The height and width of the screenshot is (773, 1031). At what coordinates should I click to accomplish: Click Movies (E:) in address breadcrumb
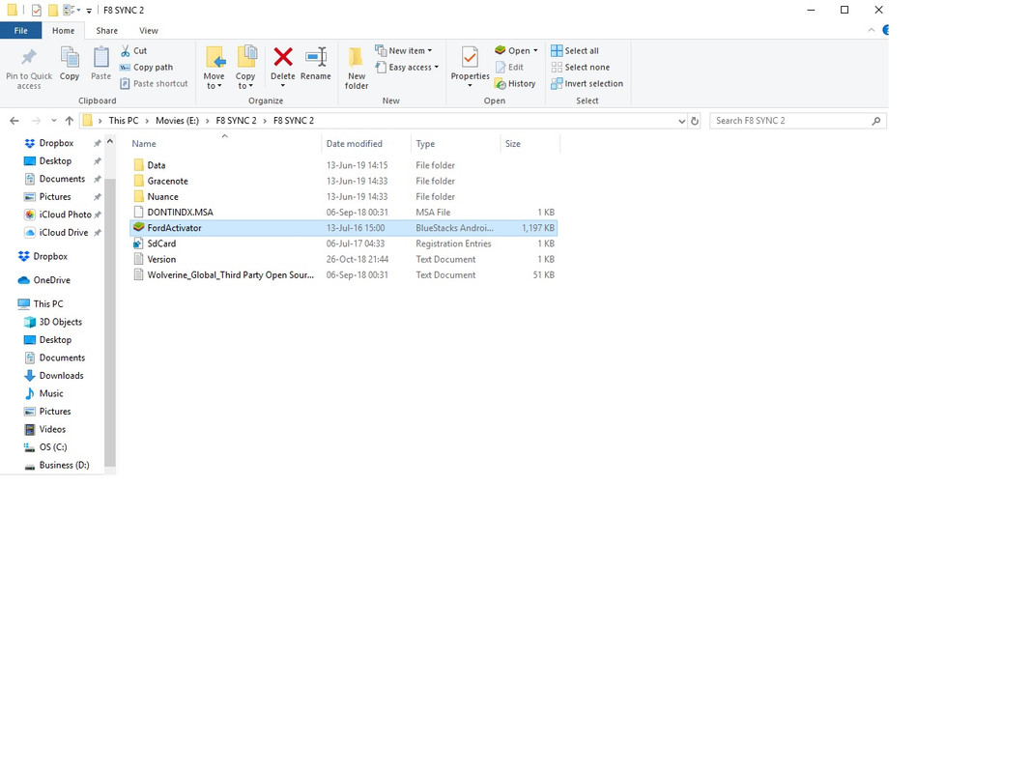[x=177, y=121]
